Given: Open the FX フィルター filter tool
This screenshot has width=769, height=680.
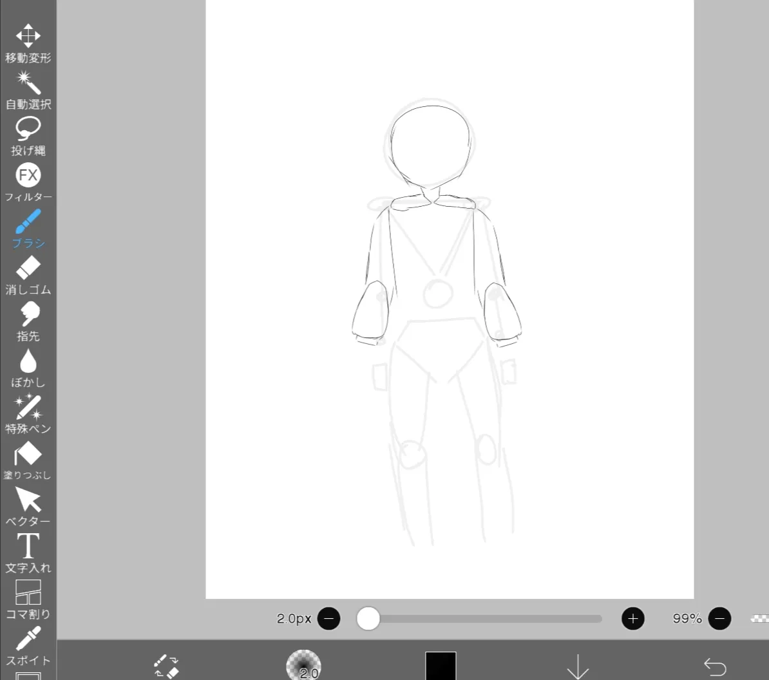Looking at the screenshot, I should click(28, 182).
